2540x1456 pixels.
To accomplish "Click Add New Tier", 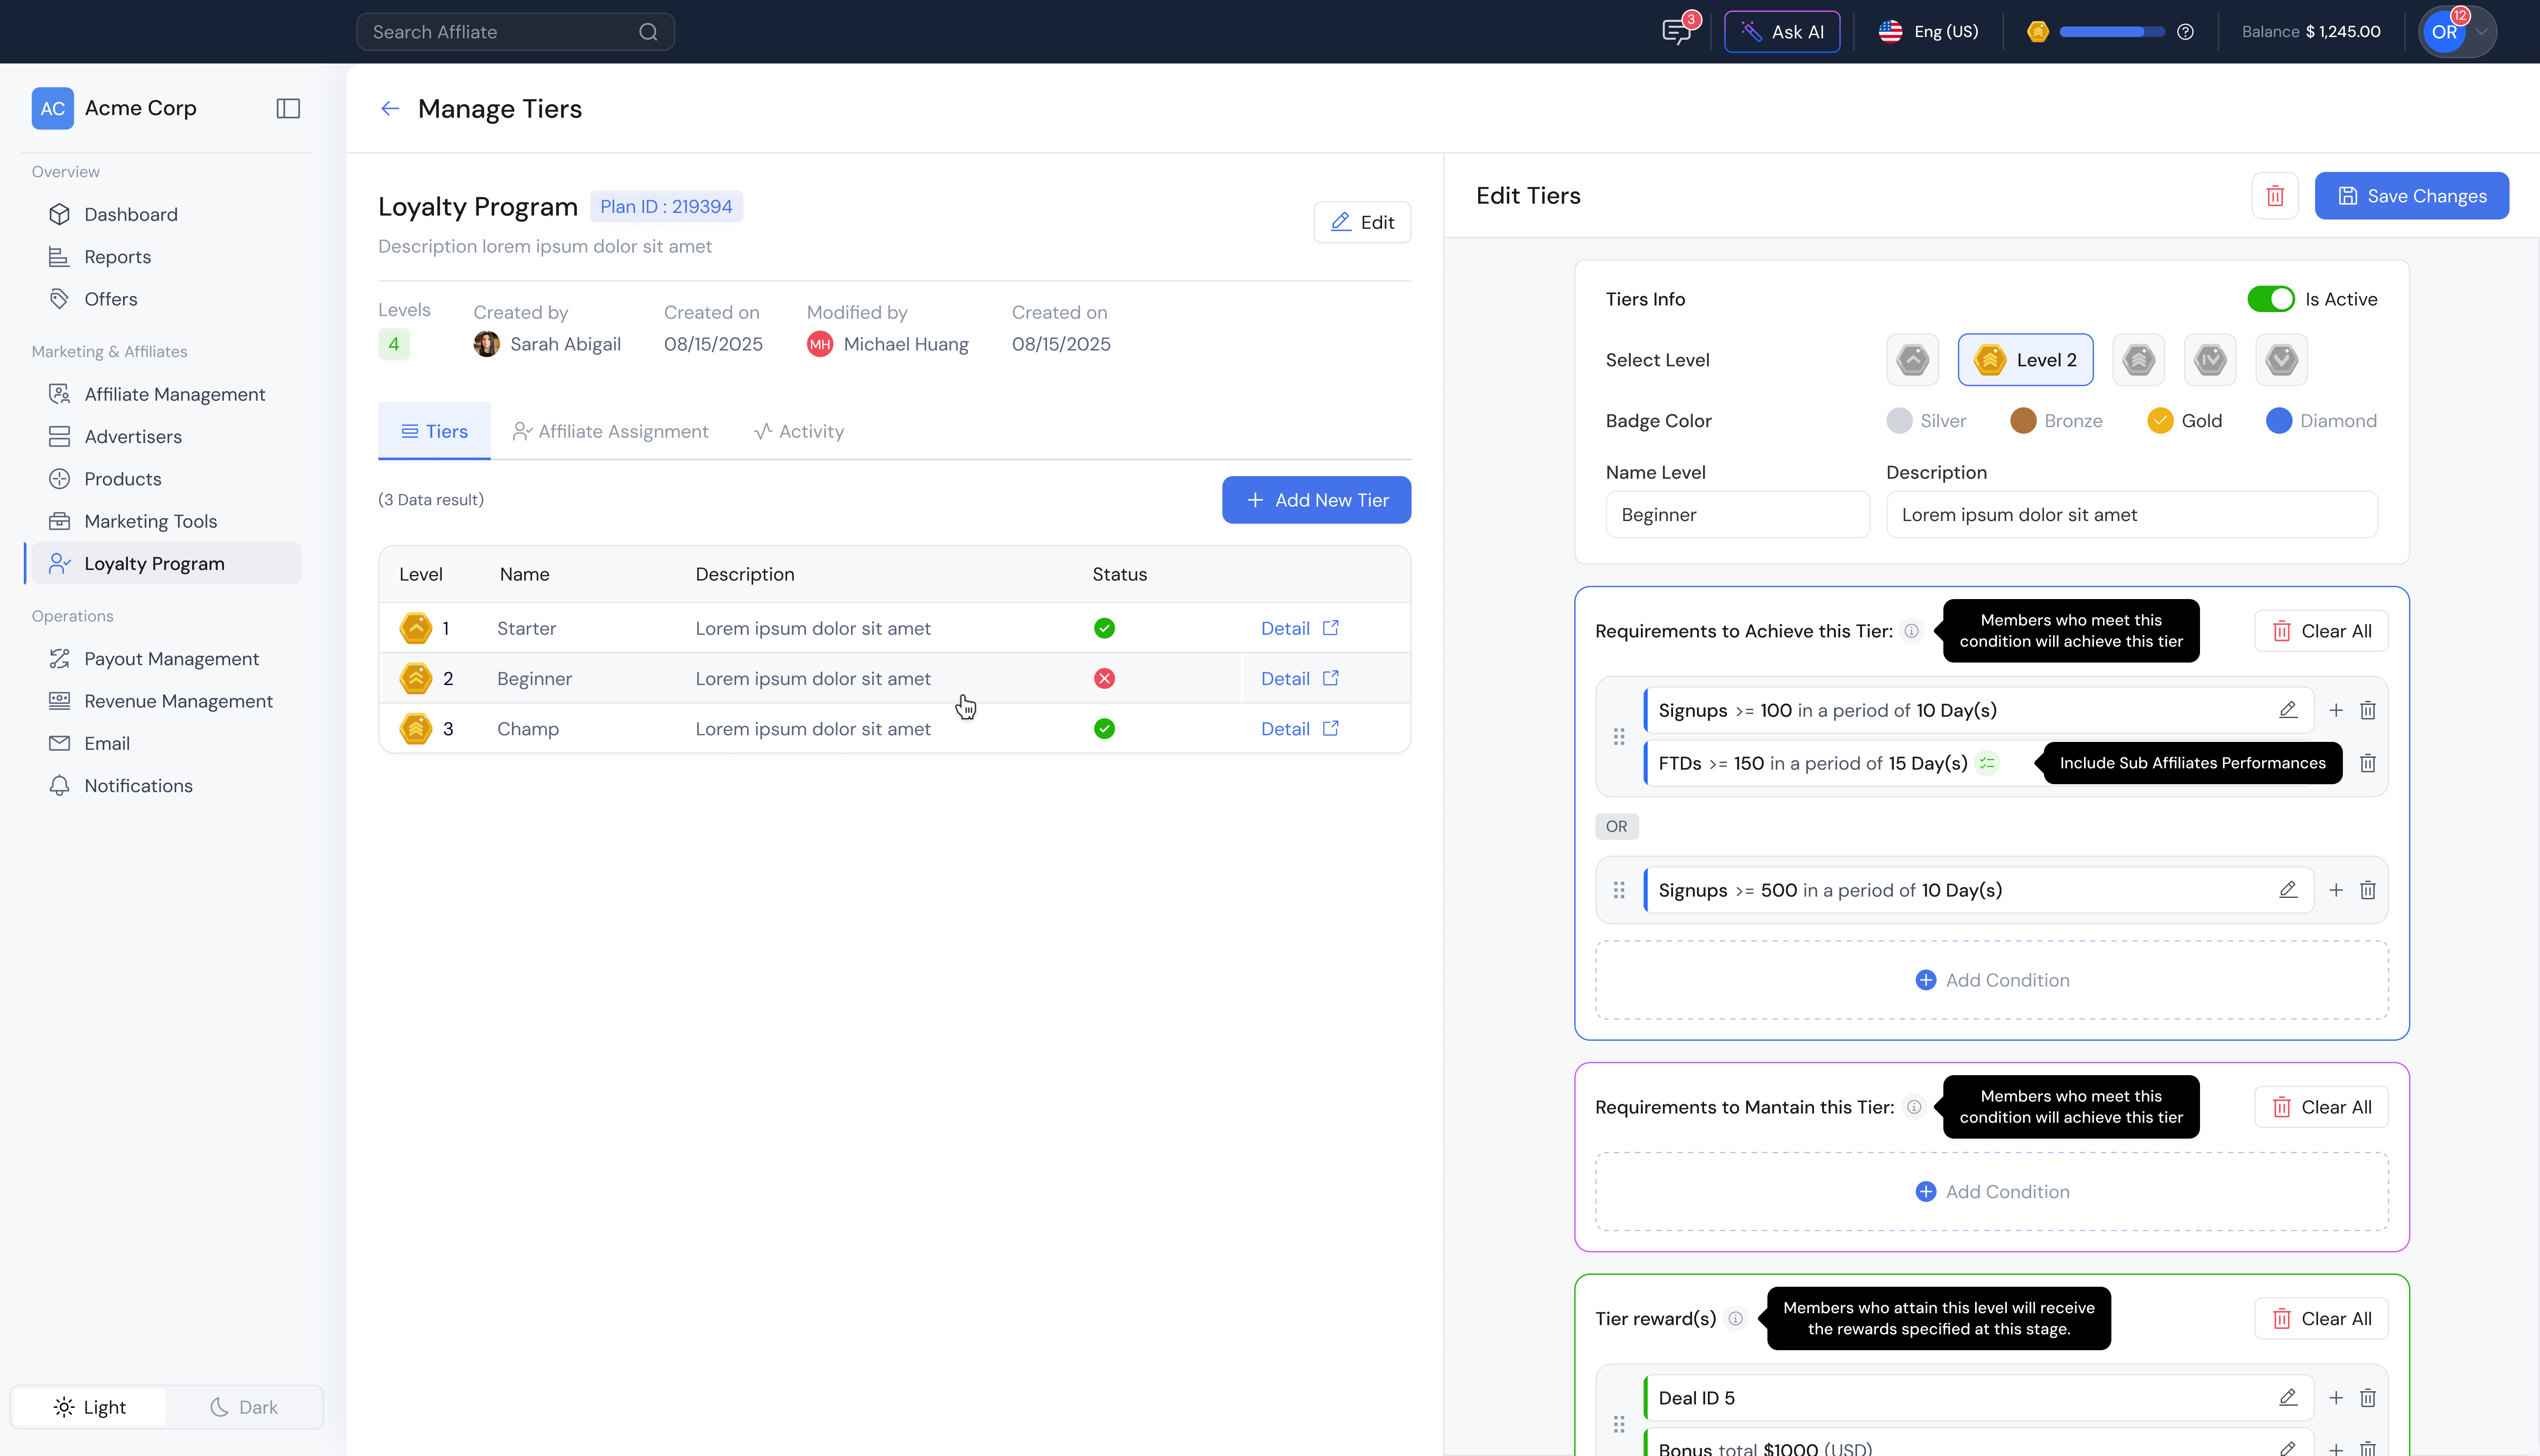I will coord(1315,499).
